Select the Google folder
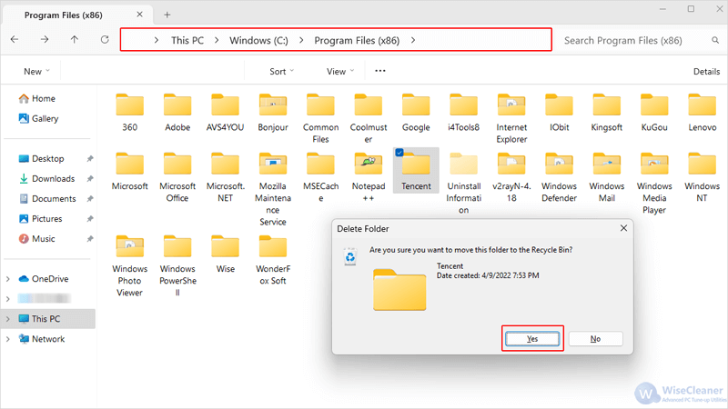This screenshot has width=728, height=409. (416, 113)
